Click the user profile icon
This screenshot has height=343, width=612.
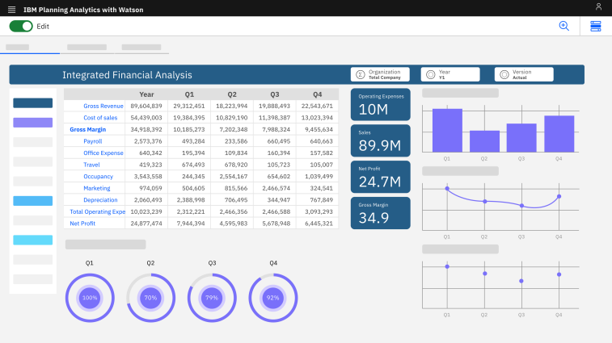click(598, 6)
